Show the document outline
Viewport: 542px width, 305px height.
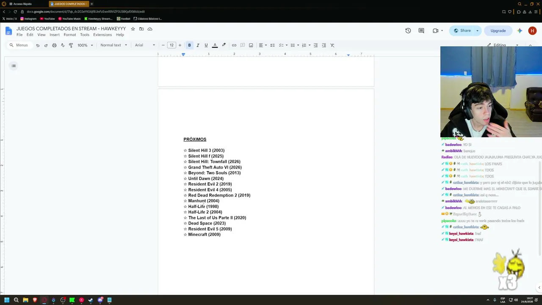tap(14, 66)
